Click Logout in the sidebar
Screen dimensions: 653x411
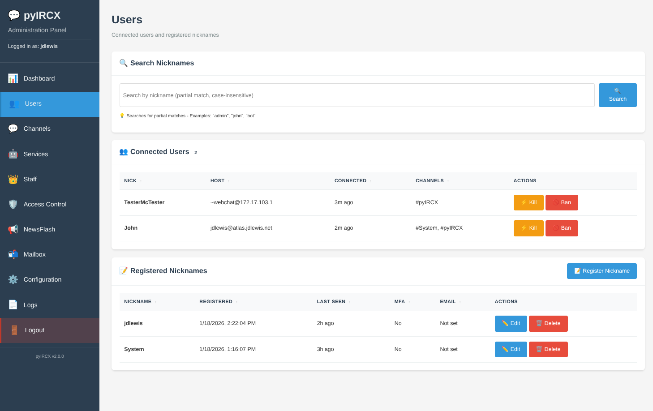point(34,330)
